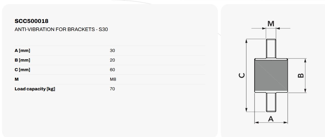Click the value 20 for dimension B
325x137 pixels.
click(x=112, y=60)
